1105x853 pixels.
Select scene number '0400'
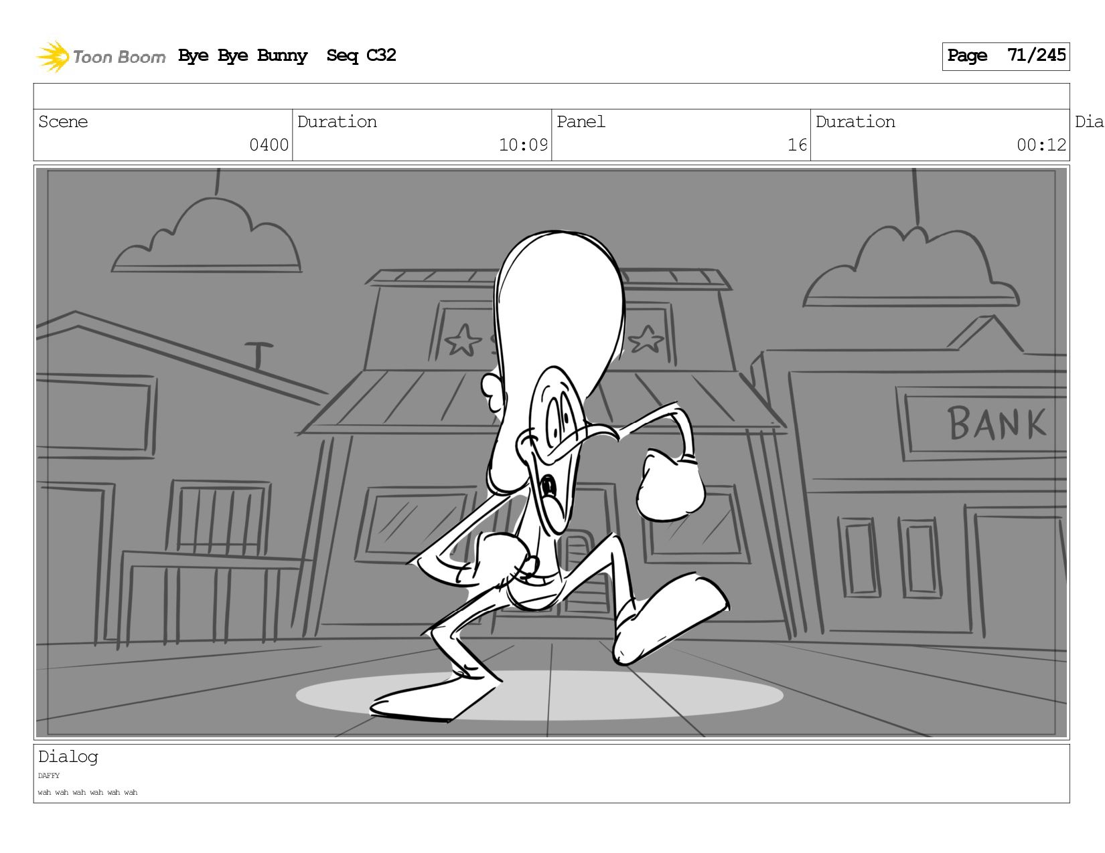[269, 145]
